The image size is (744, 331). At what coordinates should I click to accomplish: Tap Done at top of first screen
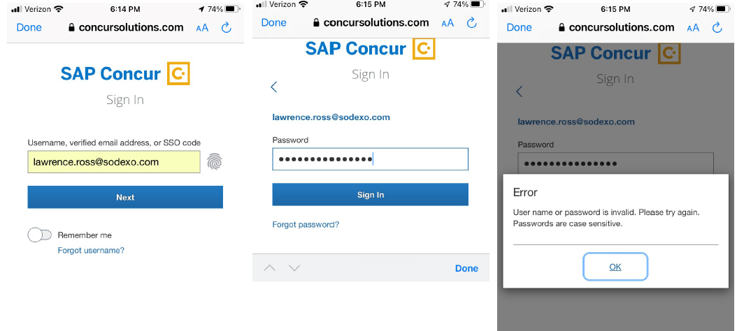coord(29,27)
